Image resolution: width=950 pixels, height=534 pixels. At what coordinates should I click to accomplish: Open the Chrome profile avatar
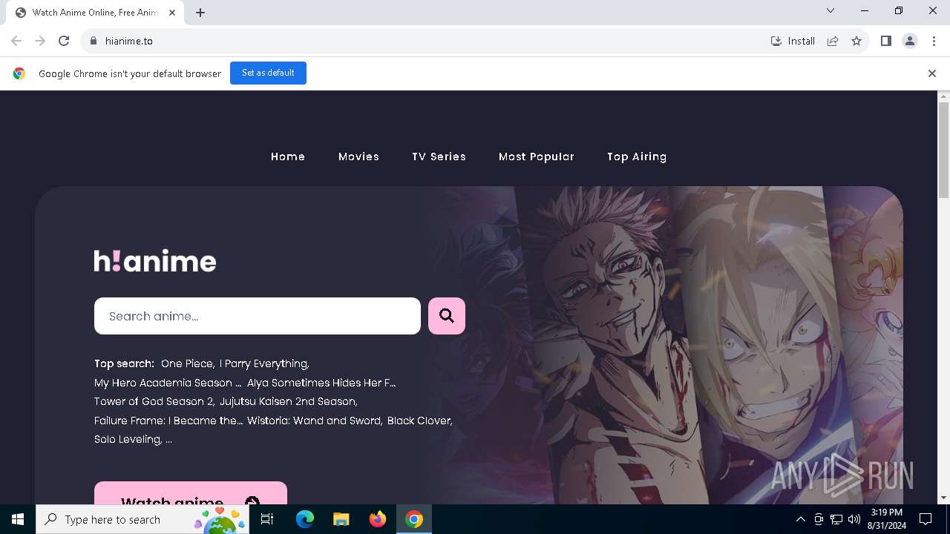coord(910,41)
